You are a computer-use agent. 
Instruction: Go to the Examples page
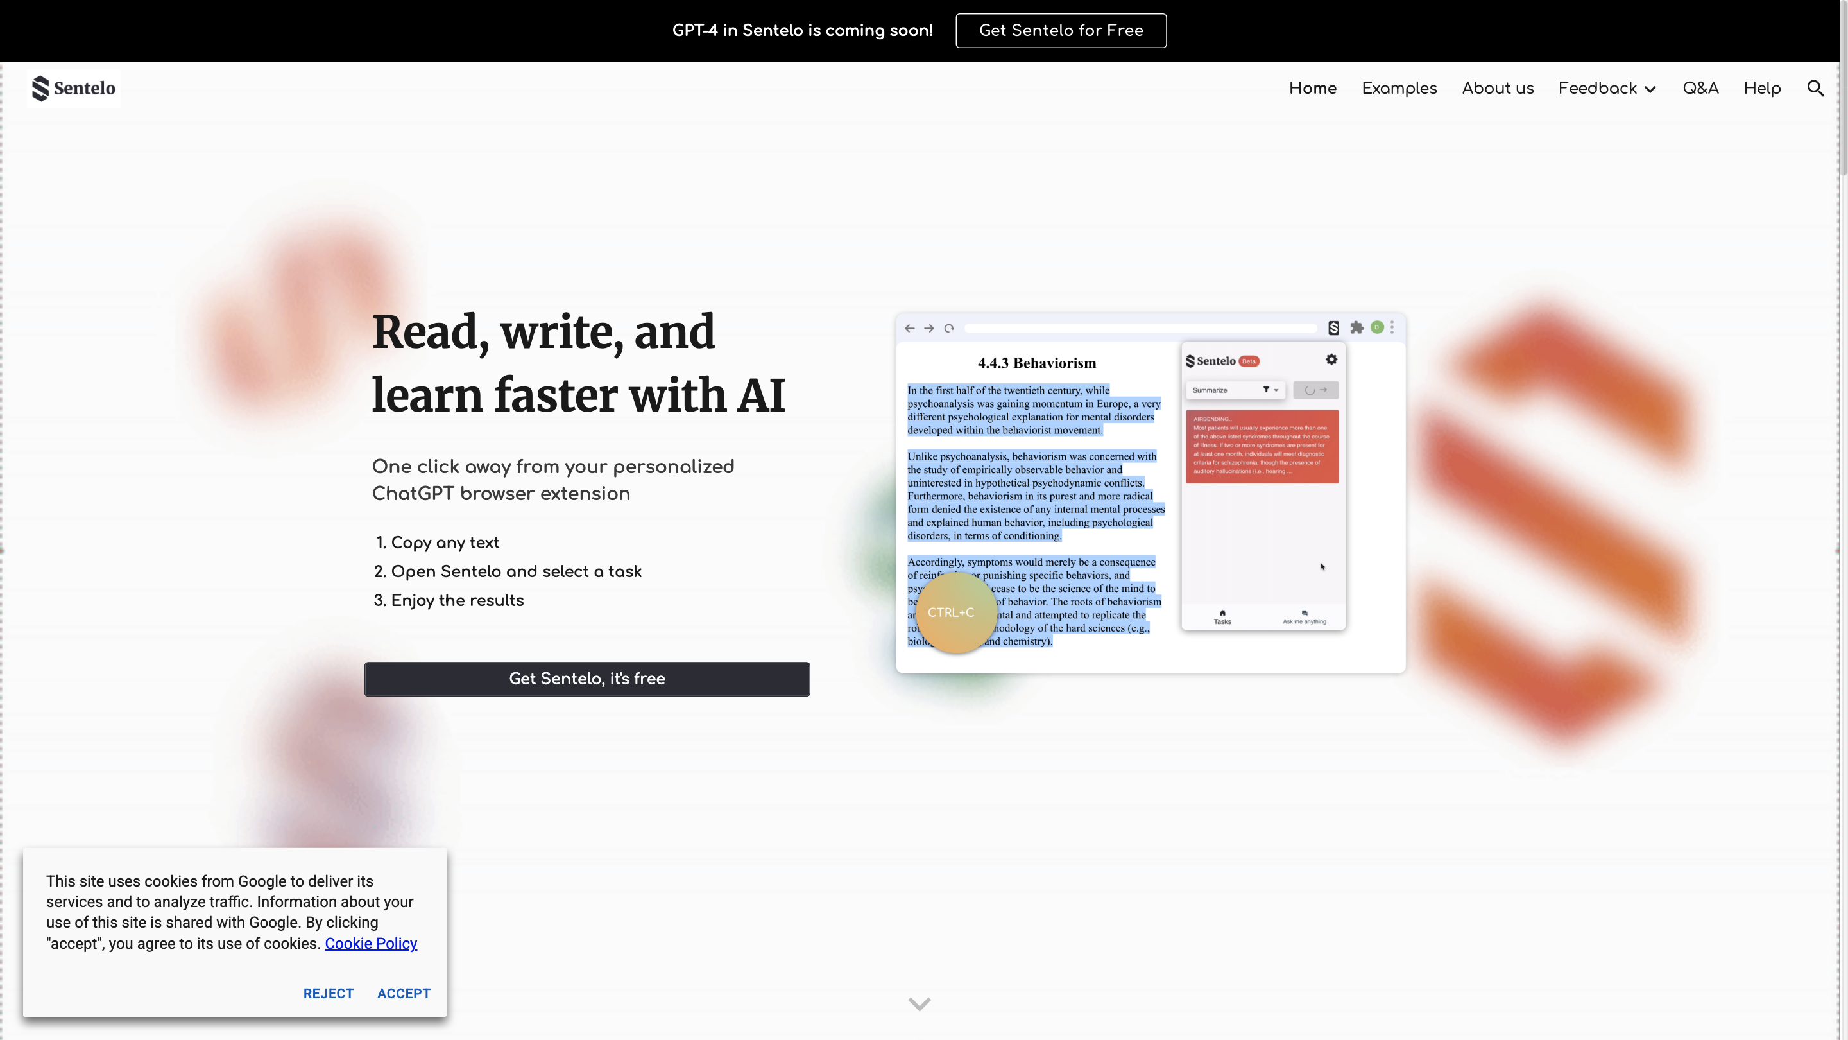pyautogui.click(x=1399, y=89)
